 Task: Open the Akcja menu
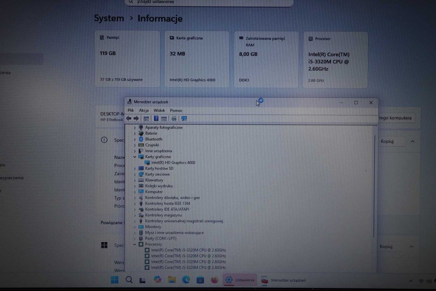point(144,110)
